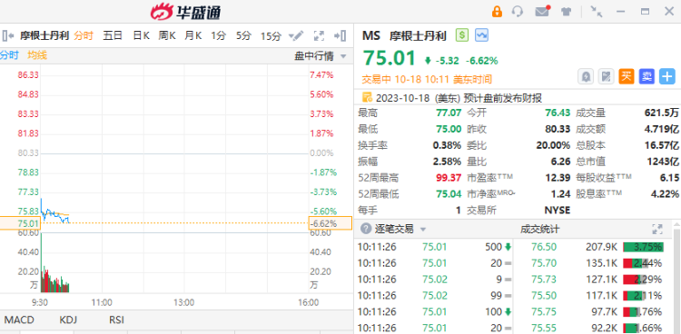The image size is (681, 334).
Task: Click the trade row with 99 shares
Action: point(434,295)
